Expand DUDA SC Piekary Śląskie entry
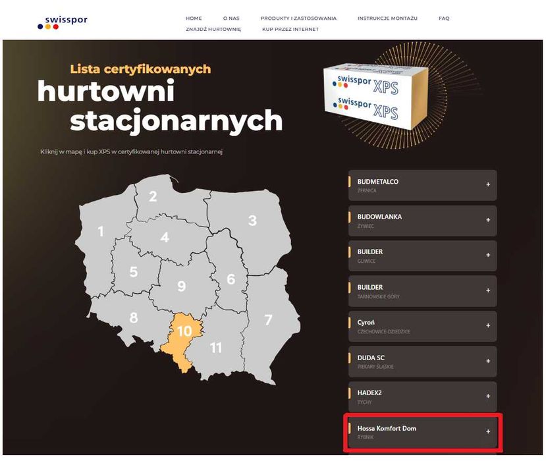The image size is (546, 461). click(422, 362)
